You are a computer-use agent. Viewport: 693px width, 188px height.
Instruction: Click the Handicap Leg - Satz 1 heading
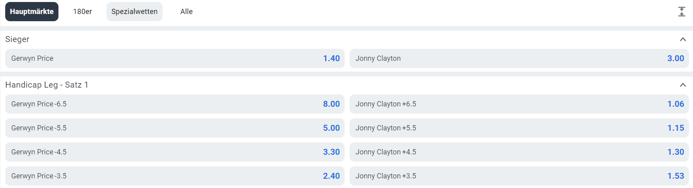click(47, 85)
